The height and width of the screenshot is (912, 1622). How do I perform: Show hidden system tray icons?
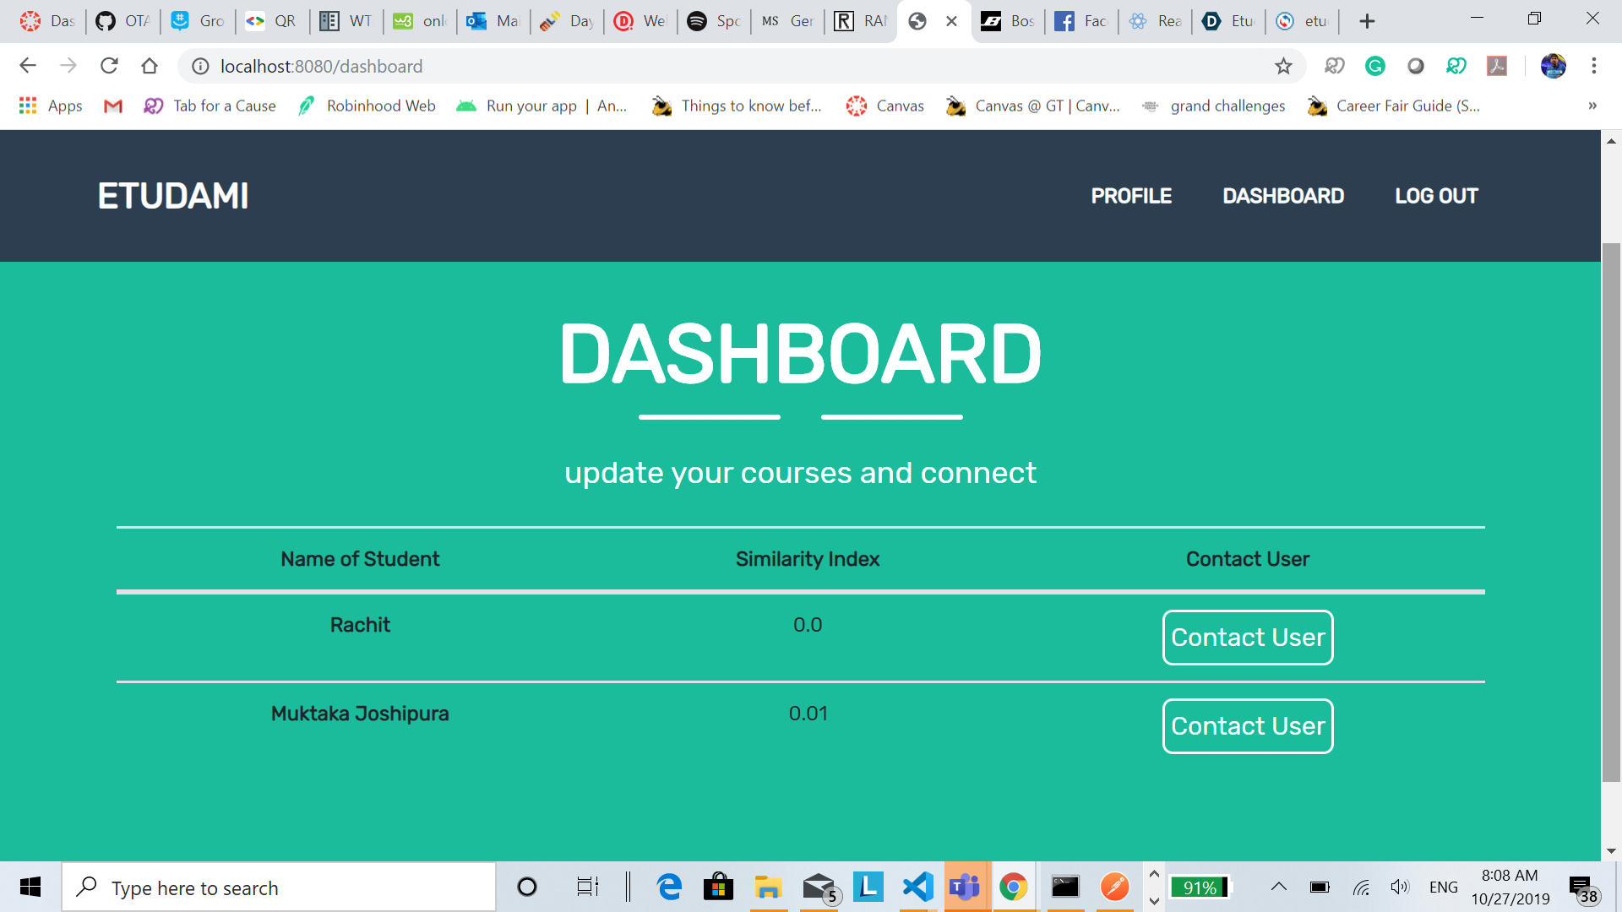(1278, 887)
